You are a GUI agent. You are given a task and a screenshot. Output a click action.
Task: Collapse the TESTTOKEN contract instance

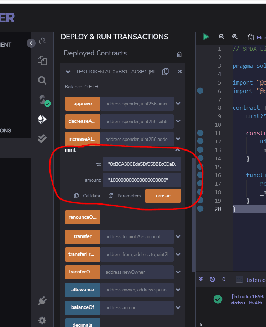coord(68,72)
